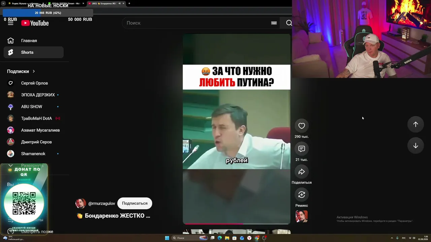Click the ABU SHOW channel avatar
Screen dimensions: 431x242
click(x=11, y=107)
